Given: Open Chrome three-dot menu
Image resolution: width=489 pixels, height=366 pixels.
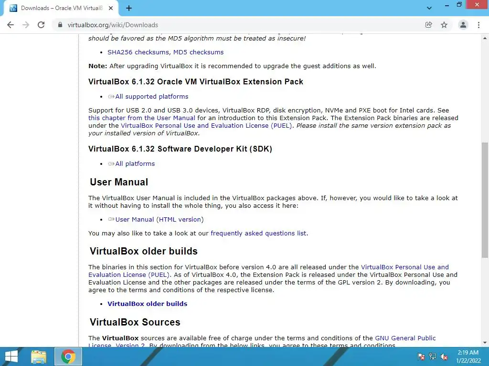Looking at the screenshot, I should 478,25.
